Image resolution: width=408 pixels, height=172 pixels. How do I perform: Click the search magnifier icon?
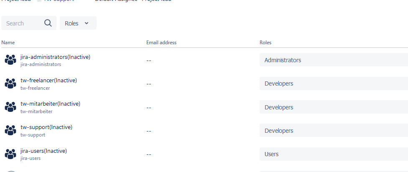(48, 23)
